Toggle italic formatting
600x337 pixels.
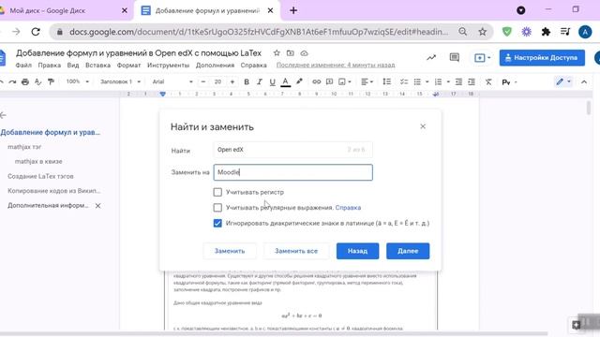pyautogui.click(x=260, y=81)
